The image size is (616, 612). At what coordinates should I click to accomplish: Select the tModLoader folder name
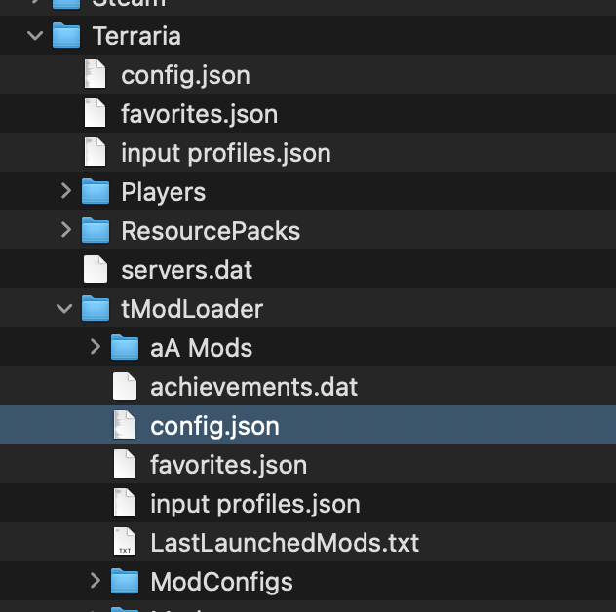pyautogui.click(x=192, y=309)
